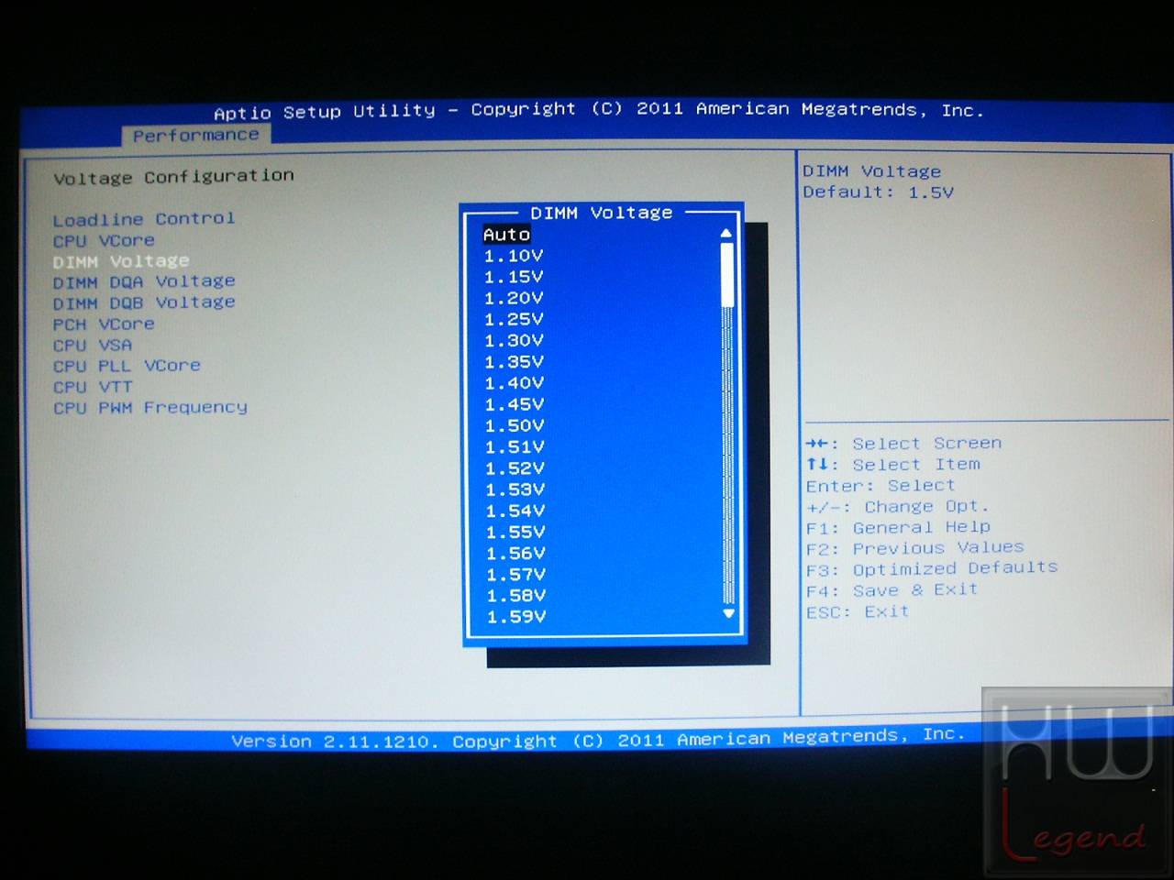Set DIMM voltage to 1.55V
The height and width of the screenshot is (880, 1174).
[515, 532]
